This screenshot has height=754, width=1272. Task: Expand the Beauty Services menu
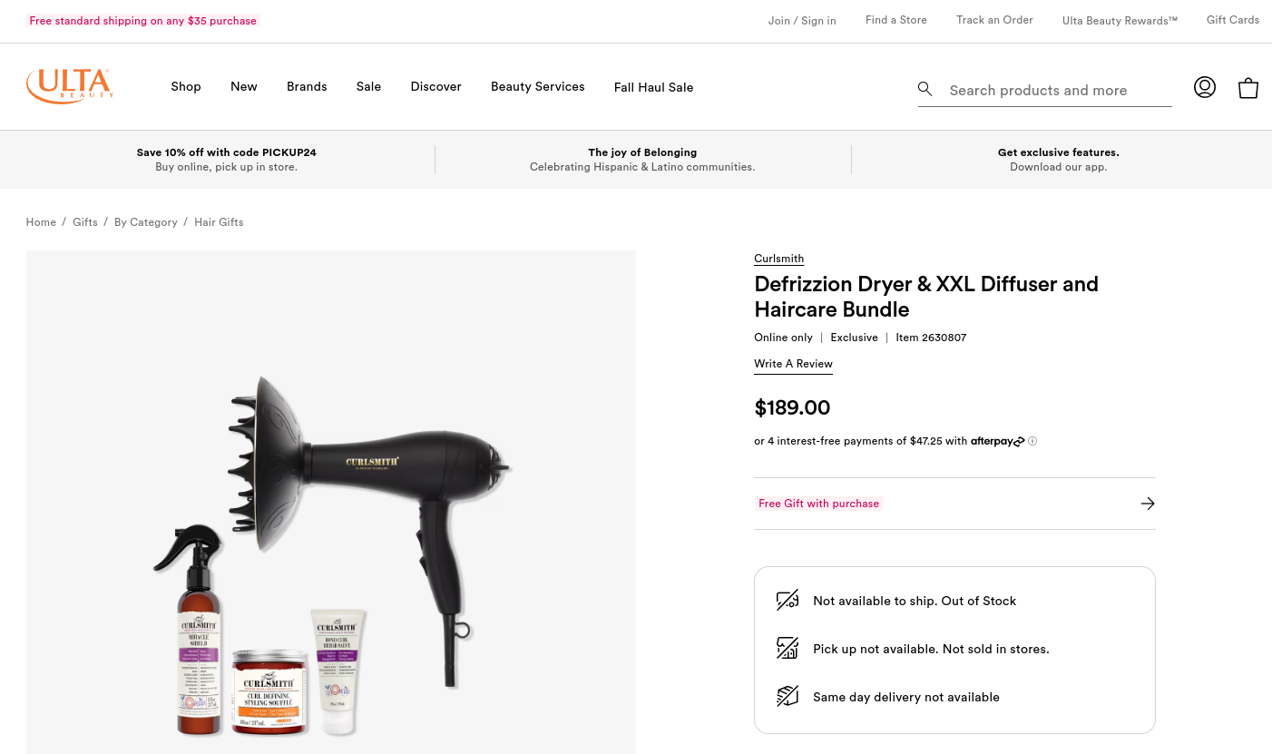537,86
